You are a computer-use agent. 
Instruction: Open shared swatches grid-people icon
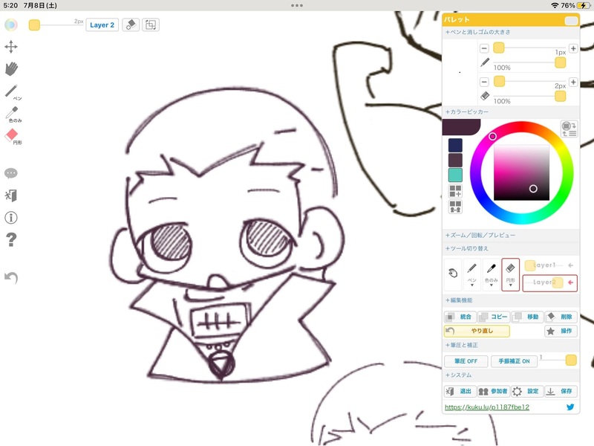(455, 207)
